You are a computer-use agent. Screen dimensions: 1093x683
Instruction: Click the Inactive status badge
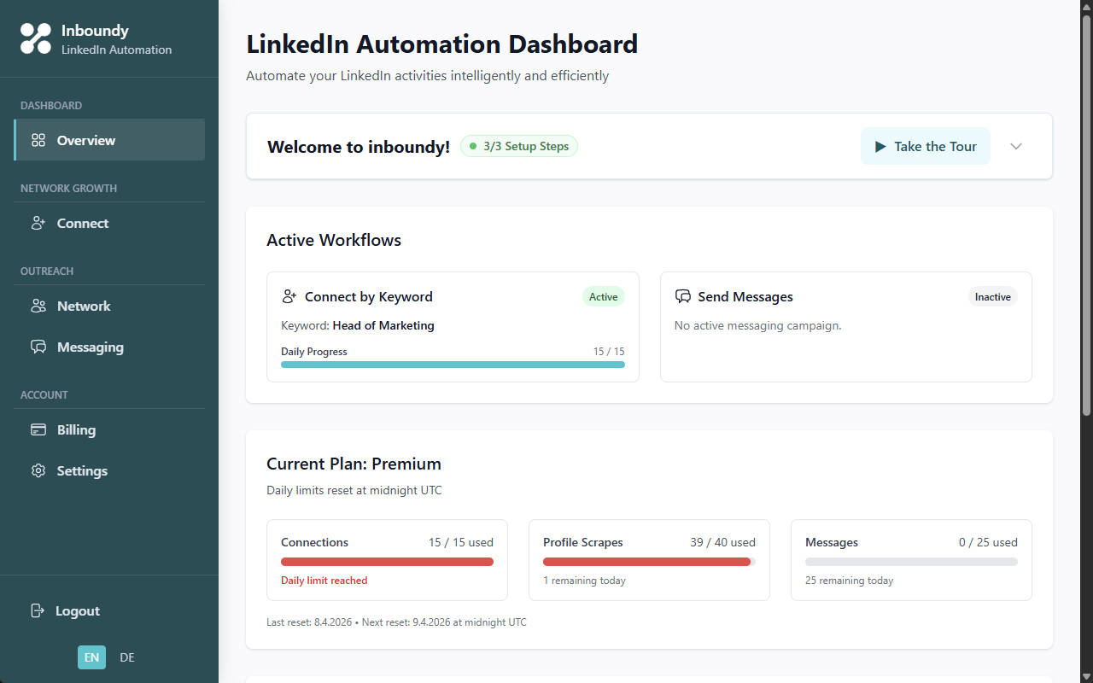[993, 297]
